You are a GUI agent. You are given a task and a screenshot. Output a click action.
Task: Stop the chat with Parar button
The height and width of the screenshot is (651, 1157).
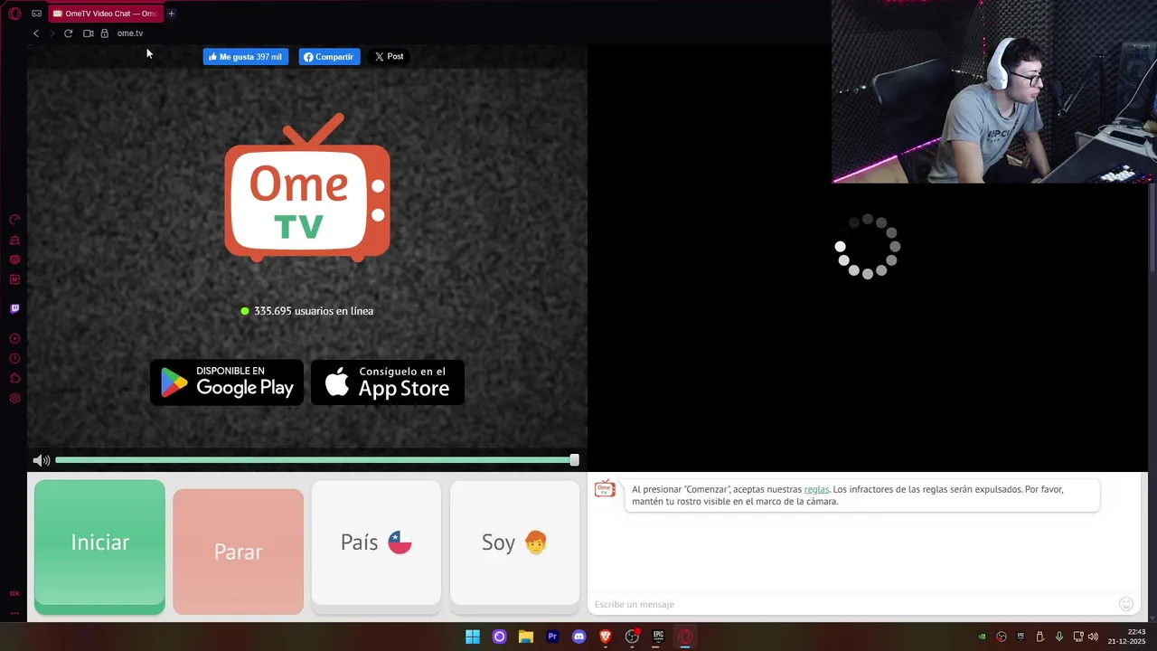[x=238, y=552]
